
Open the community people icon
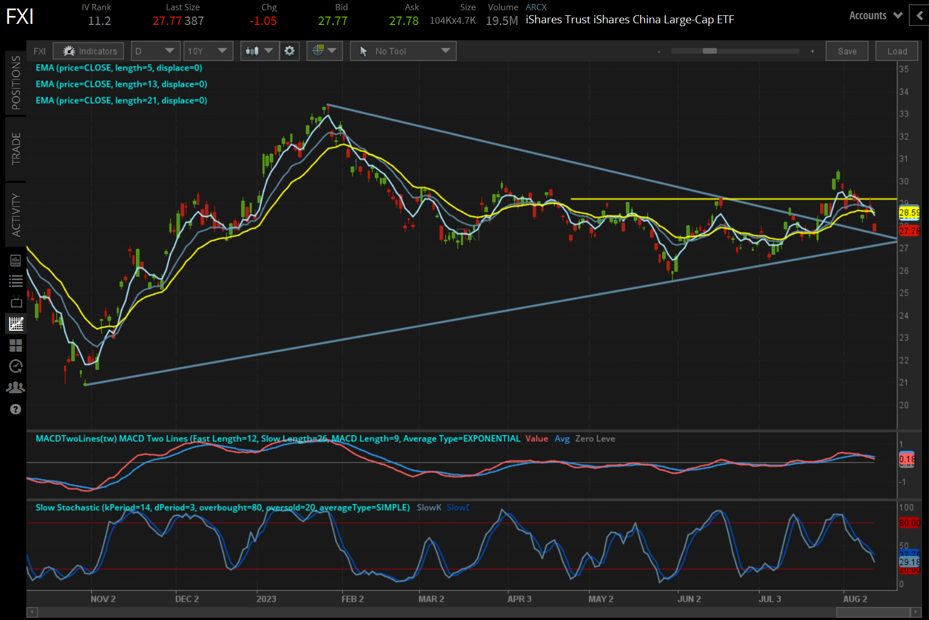pyautogui.click(x=16, y=388)
